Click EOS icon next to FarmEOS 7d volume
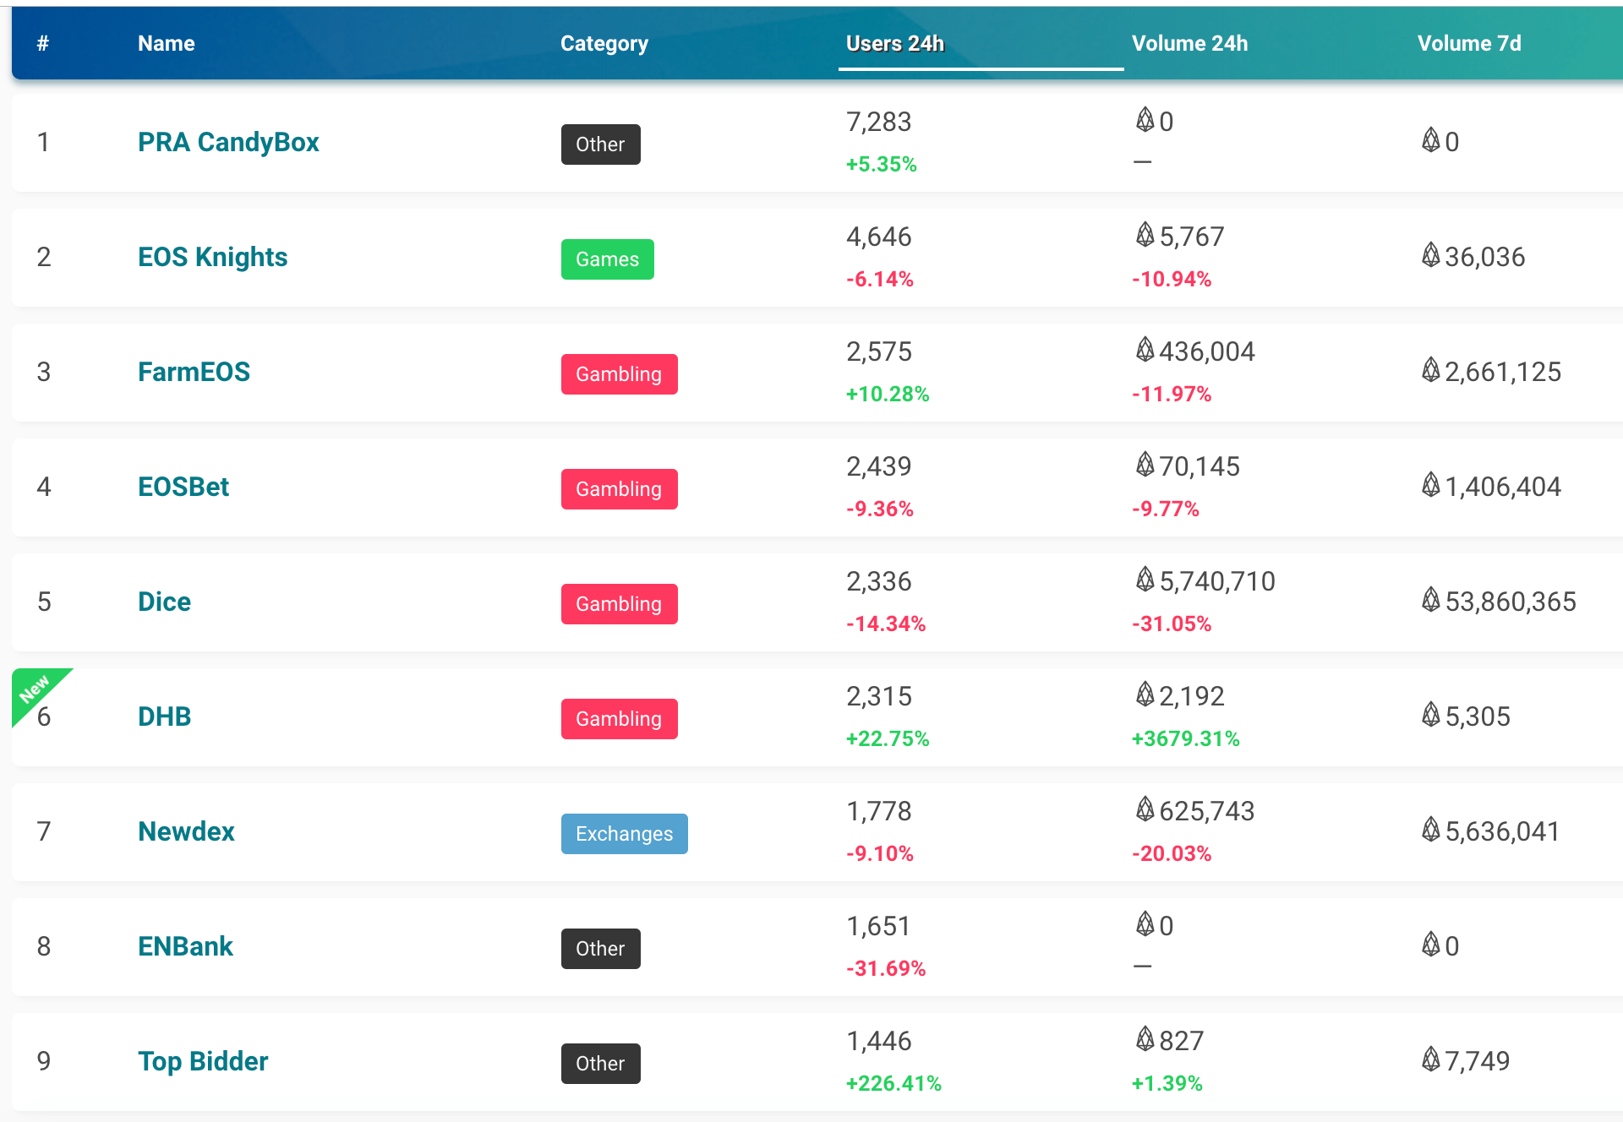Image resolution: width=1623 pixels, height=1122 pixels. (1430, 370)
